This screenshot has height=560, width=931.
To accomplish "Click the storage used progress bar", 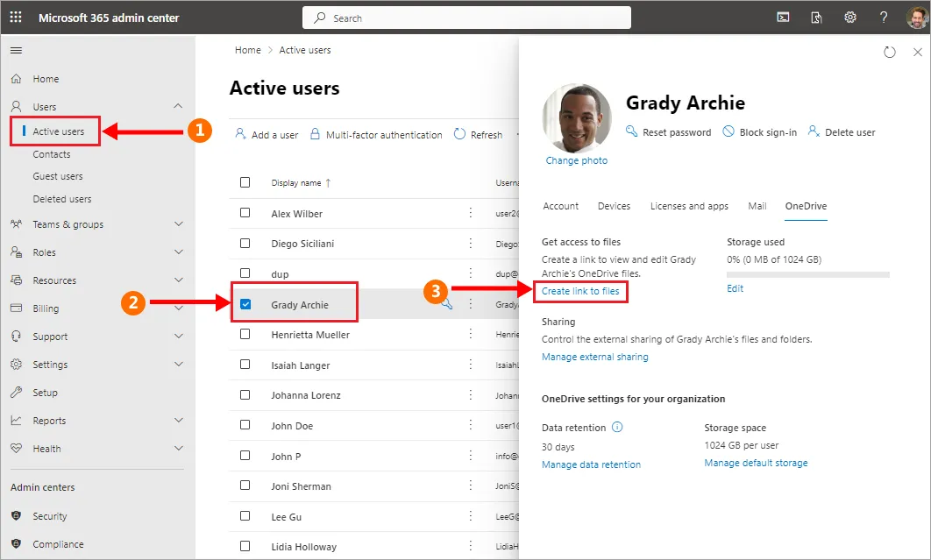I will tap(808, 274).
